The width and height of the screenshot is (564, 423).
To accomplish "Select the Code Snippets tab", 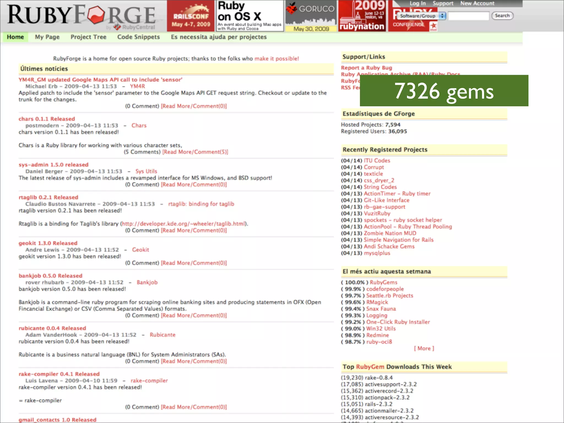I will [139, 37].
